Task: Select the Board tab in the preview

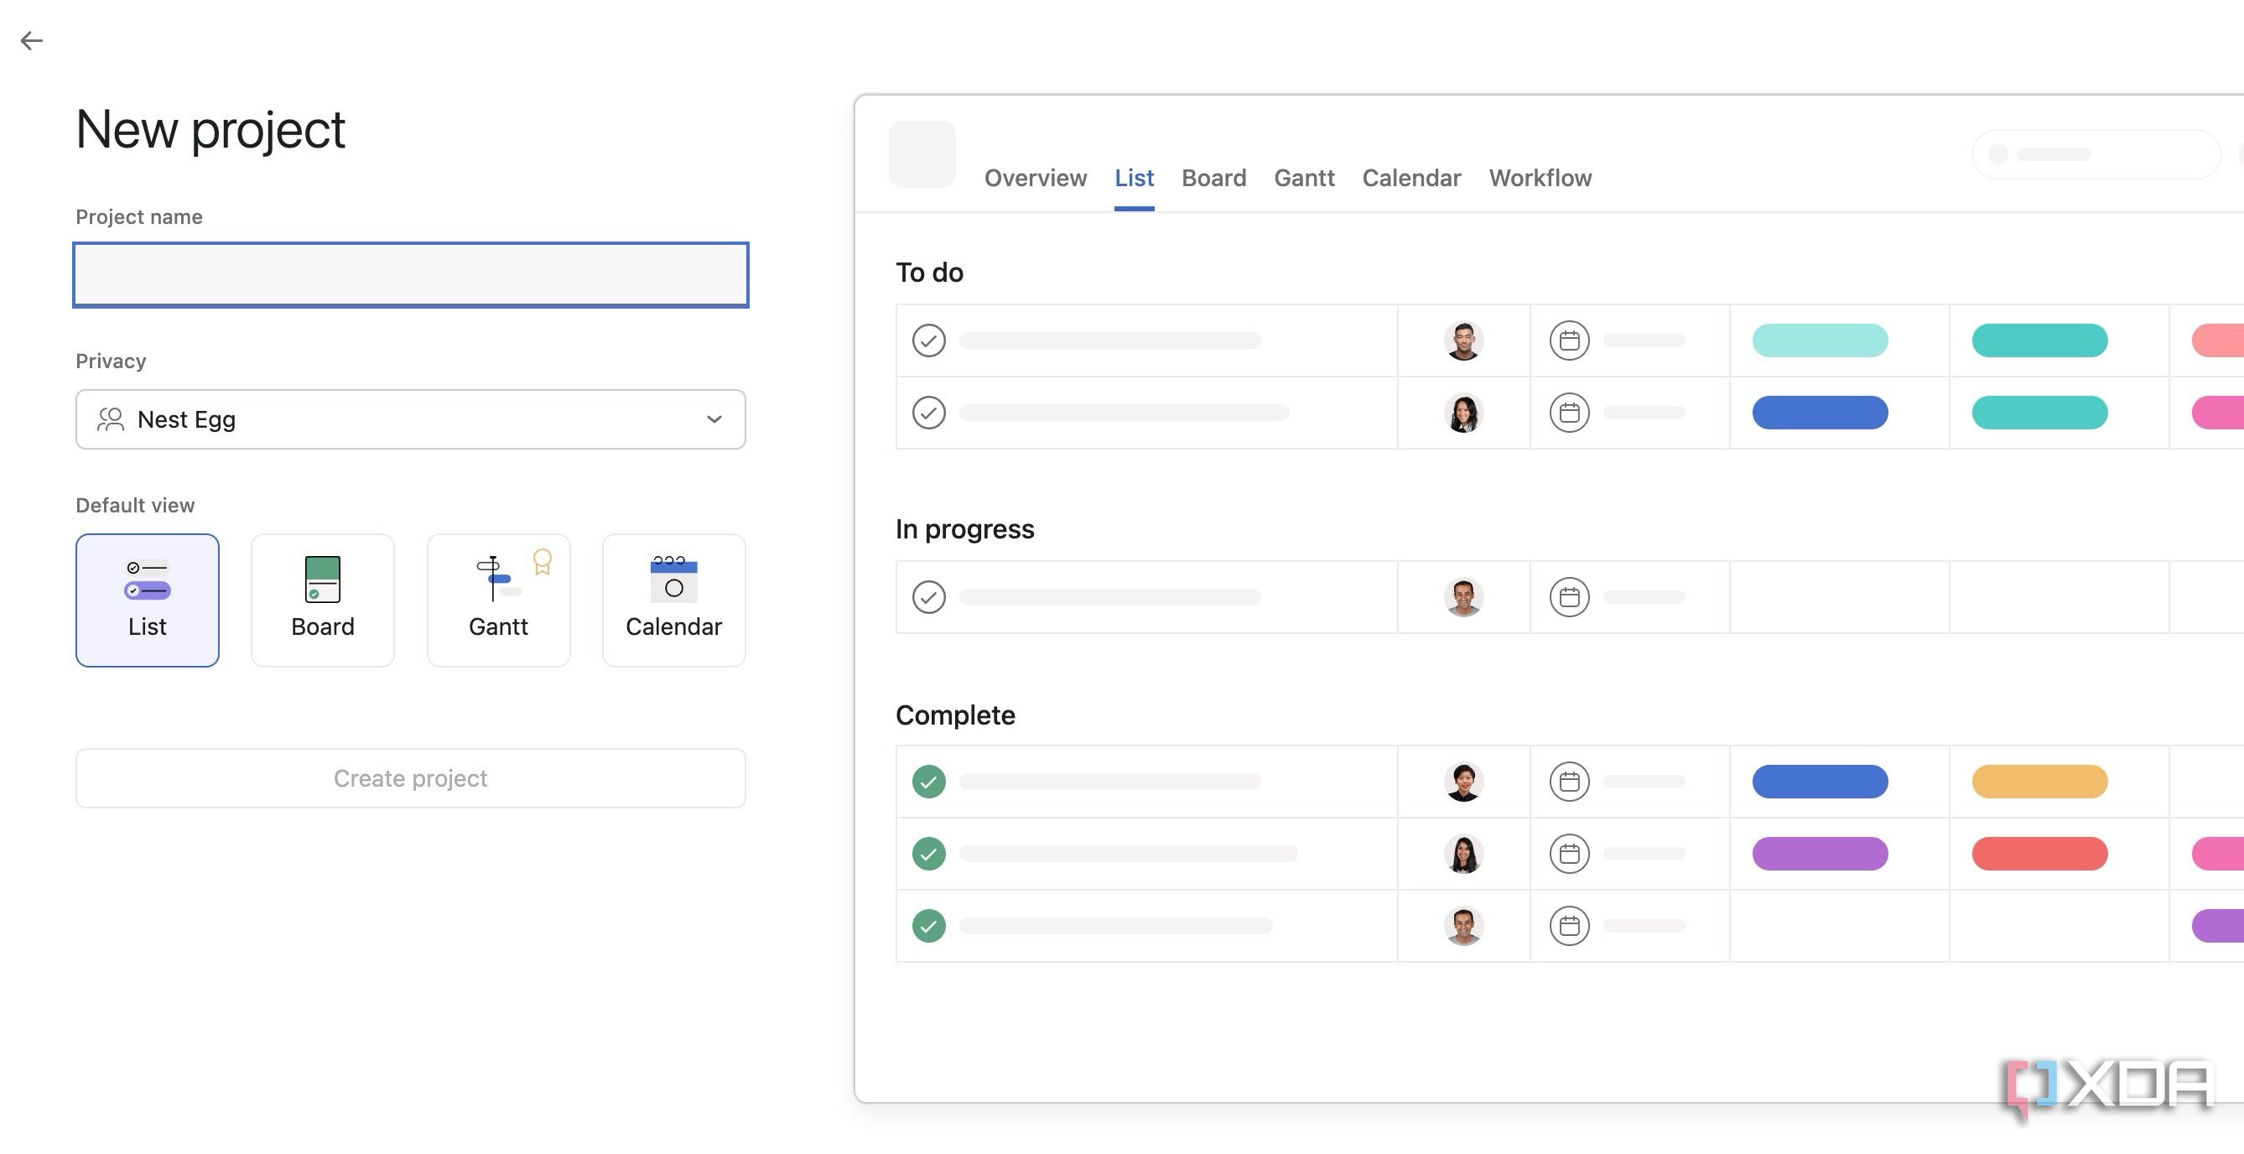Action: tap(1214, 178)
